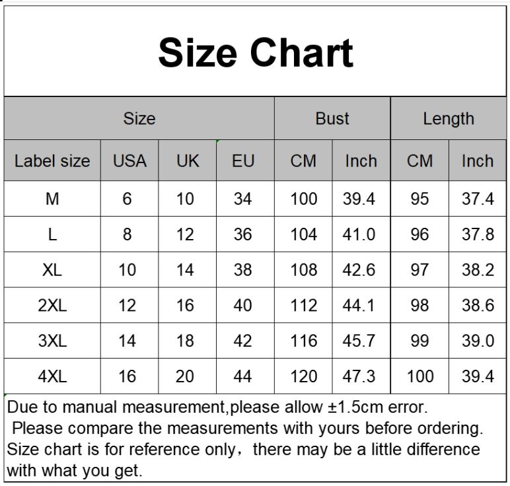Click the Length column group header
The image size is (510, 486).
click(x=449, y=119)
